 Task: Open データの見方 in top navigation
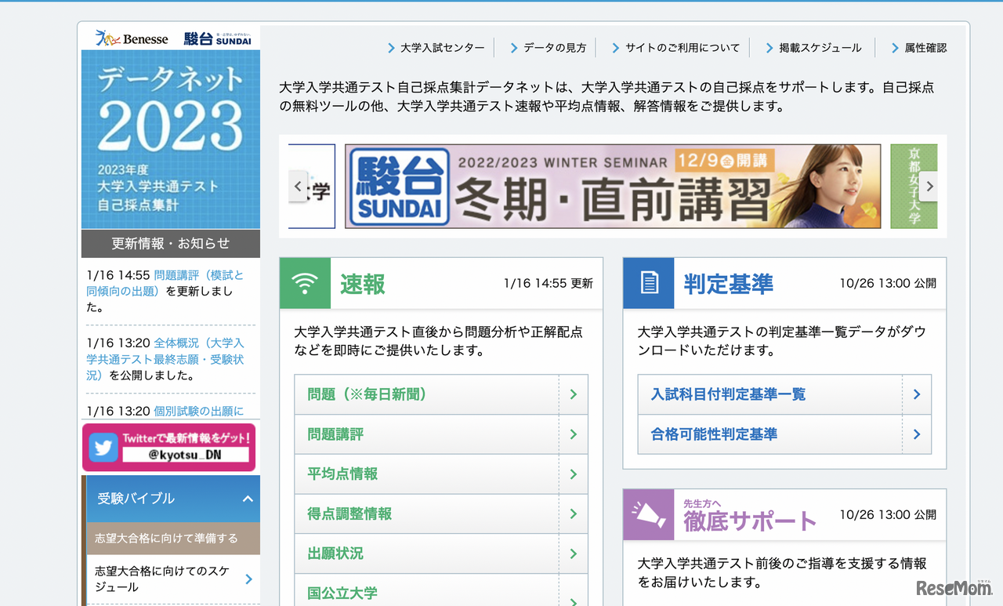click(555, 48)
